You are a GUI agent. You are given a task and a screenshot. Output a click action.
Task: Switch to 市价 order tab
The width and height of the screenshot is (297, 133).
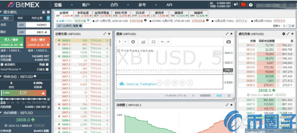[21, 18]
